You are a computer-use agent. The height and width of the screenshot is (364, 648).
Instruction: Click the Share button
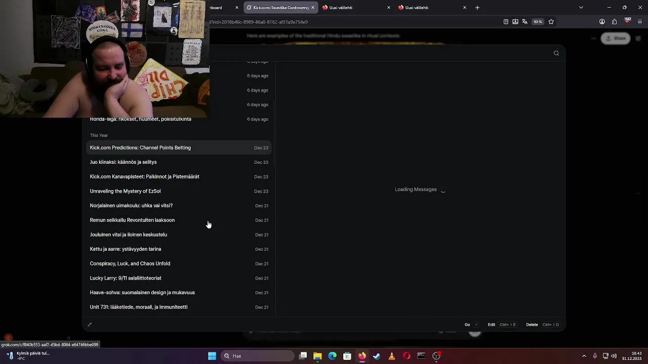pyautogui.click(x=616, y=38)
